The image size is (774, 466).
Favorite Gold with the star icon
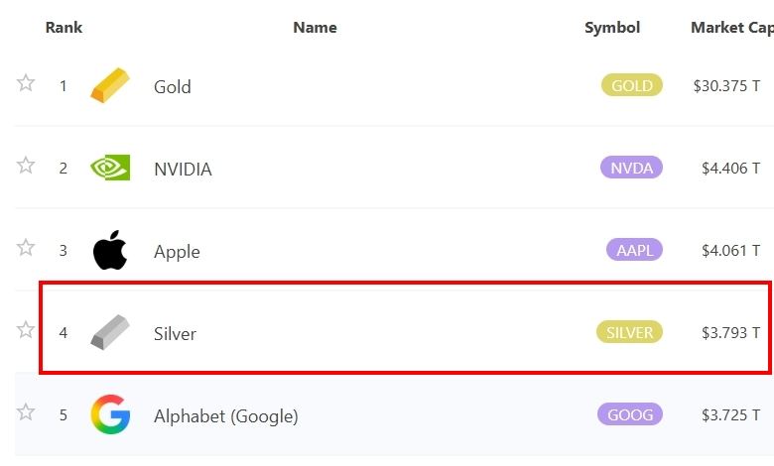(26, 82)
